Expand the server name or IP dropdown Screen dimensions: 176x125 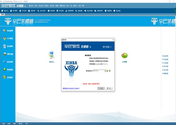pos(105,71)
